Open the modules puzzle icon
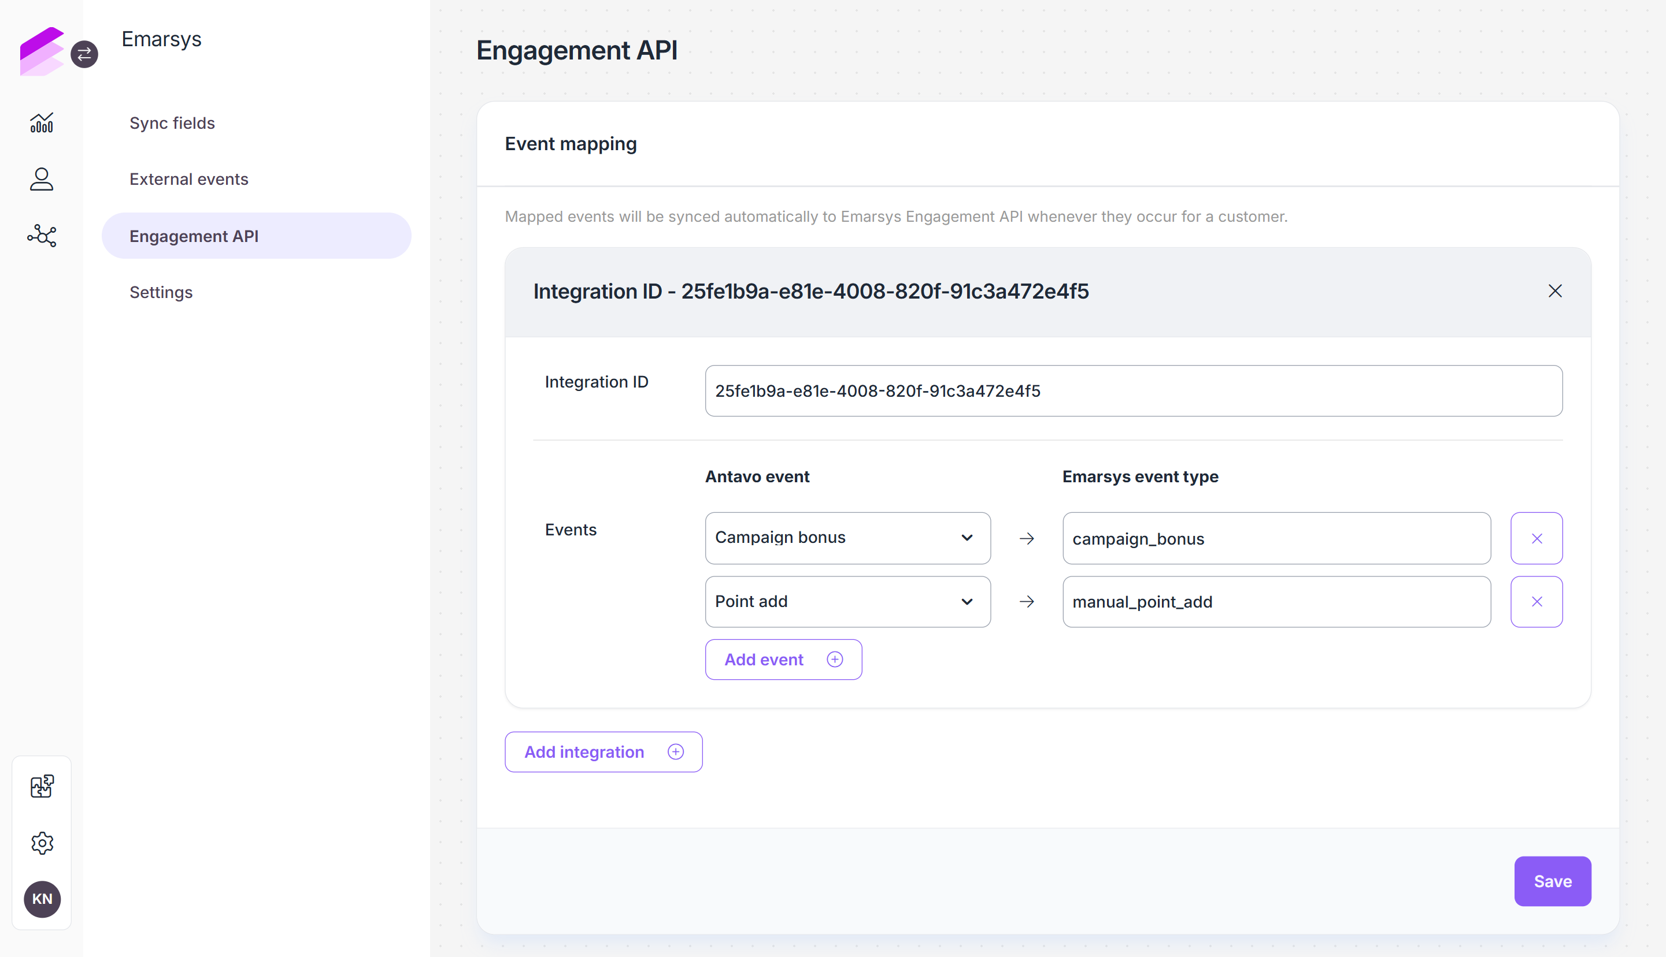The width and height of the screenshot is (1666, 957). (x=42, y=786)
